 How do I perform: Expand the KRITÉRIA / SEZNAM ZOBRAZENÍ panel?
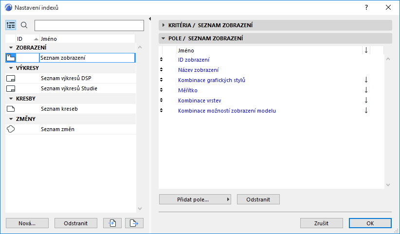pos(164,25)
